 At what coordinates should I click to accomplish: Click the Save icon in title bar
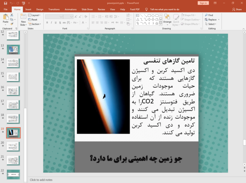(5, 3)
